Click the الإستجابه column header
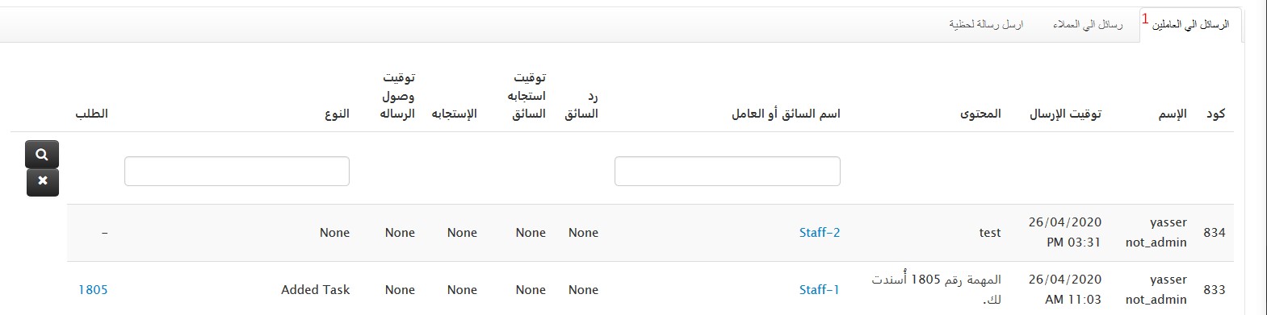 pos(455,114)
